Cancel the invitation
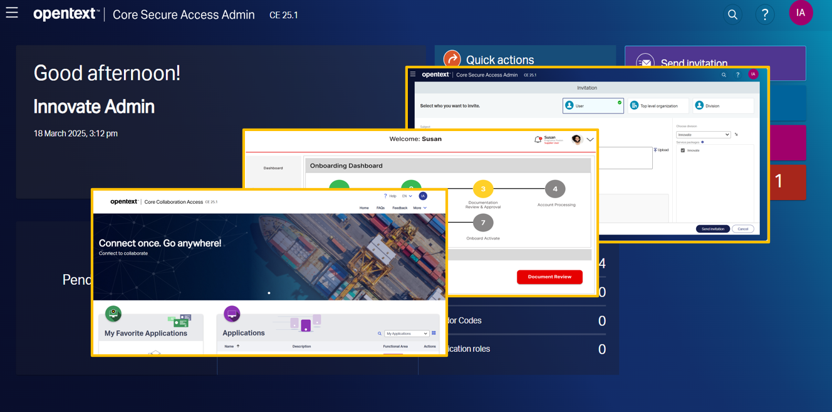 coord(743,229)
